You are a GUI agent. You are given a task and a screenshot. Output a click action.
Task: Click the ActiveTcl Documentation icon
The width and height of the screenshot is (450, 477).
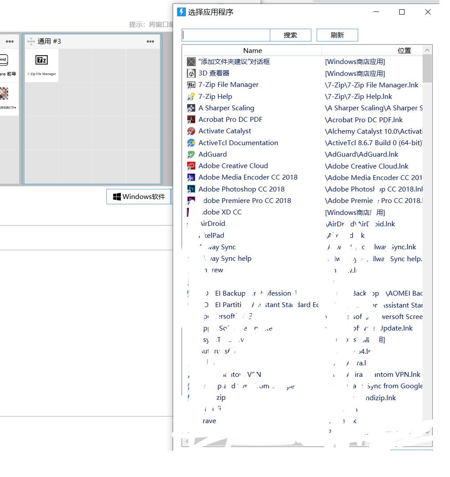pos(191,143)
